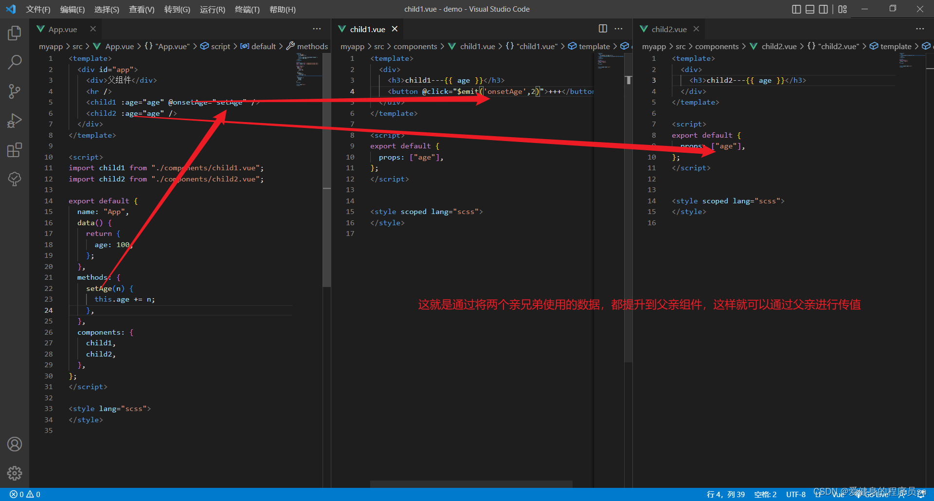Close the App.vue tab
This screenshot has width=934, height=501.
pyautogui.click(x=93, y=29)
